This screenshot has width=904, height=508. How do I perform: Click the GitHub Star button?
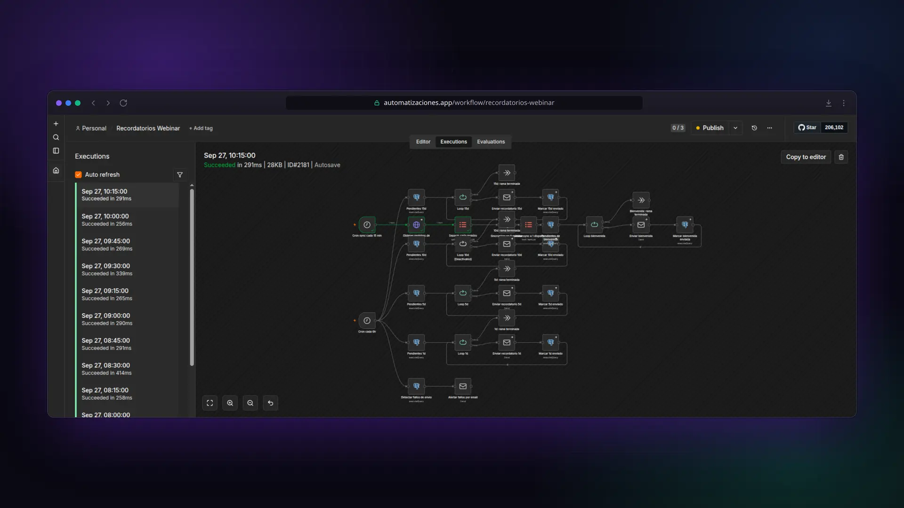[x=807, y=127]
